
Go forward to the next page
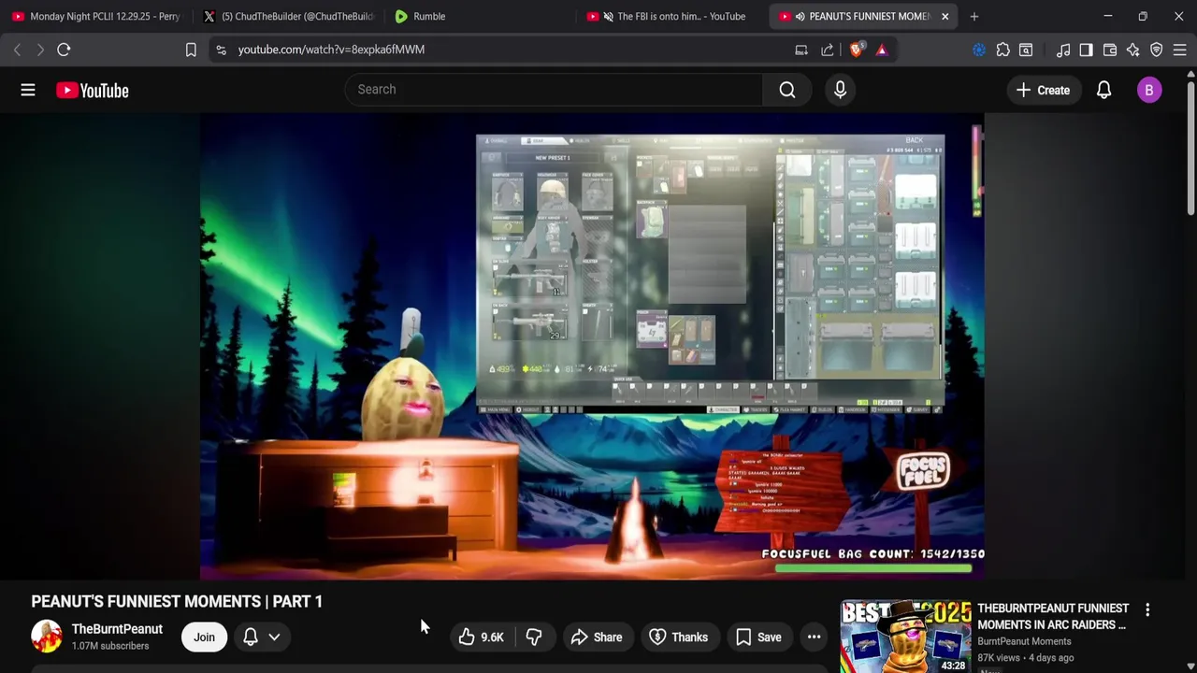(40, 50)
